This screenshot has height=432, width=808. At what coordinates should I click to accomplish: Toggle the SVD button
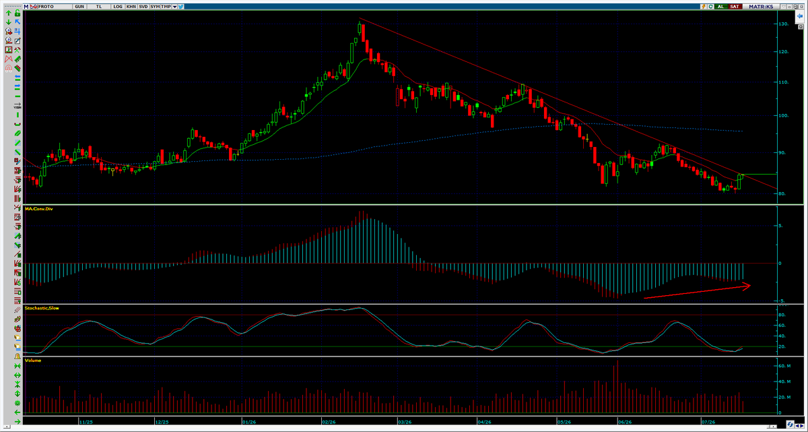143,7
